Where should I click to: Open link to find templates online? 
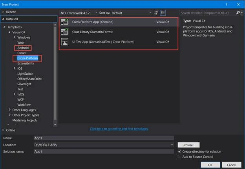pos(119,129)
